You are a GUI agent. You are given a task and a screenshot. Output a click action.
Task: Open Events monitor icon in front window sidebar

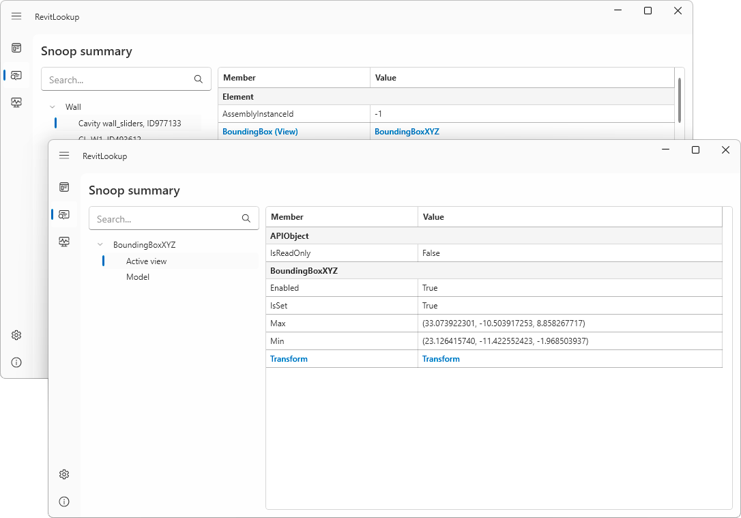[64, 242]
